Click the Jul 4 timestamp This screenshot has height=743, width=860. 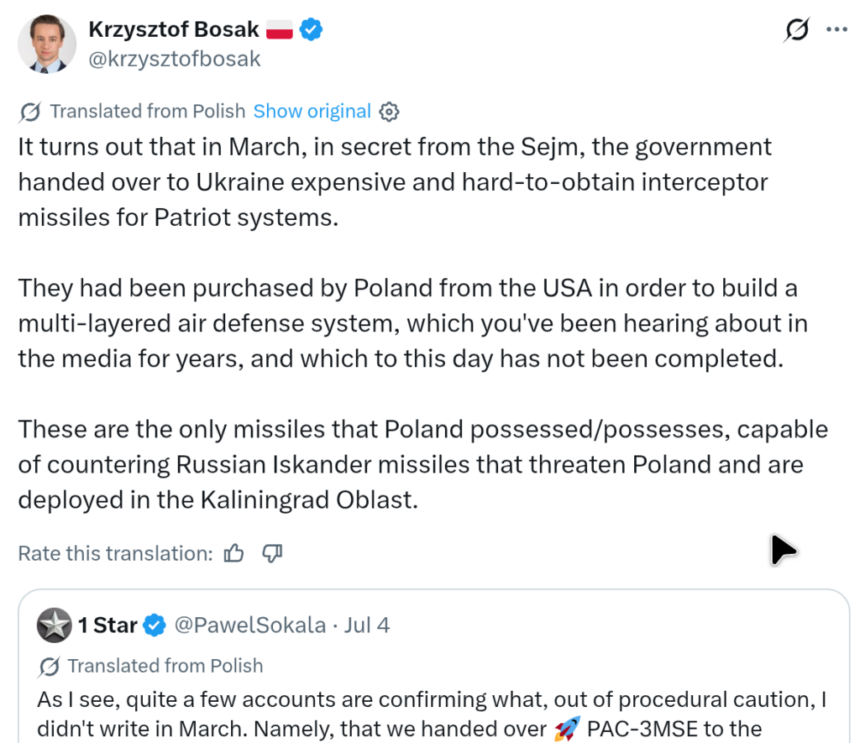(366, 625)
